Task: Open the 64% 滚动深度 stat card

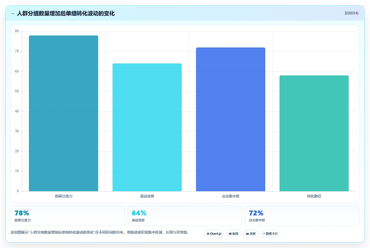Action: (x=185, y=216)
